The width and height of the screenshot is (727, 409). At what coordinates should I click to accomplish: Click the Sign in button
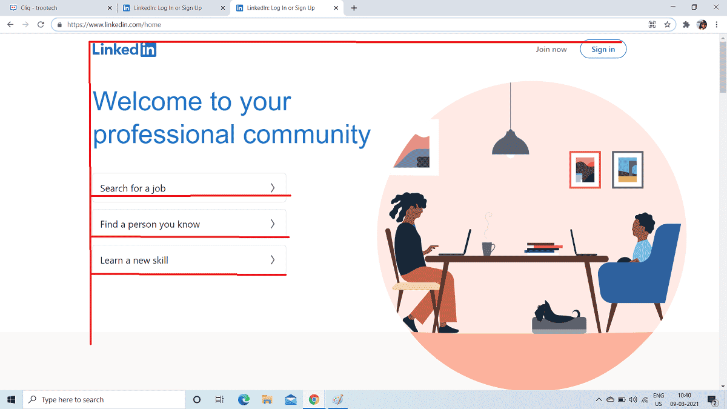[x=603, y=49]
